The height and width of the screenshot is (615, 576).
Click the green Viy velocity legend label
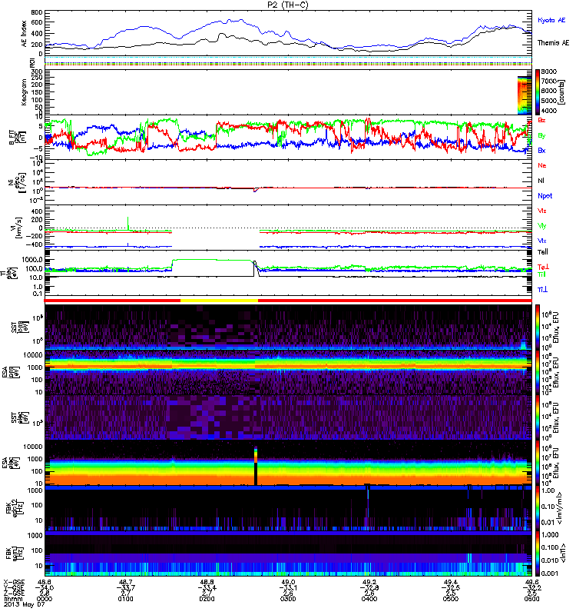tap(542, 226)
